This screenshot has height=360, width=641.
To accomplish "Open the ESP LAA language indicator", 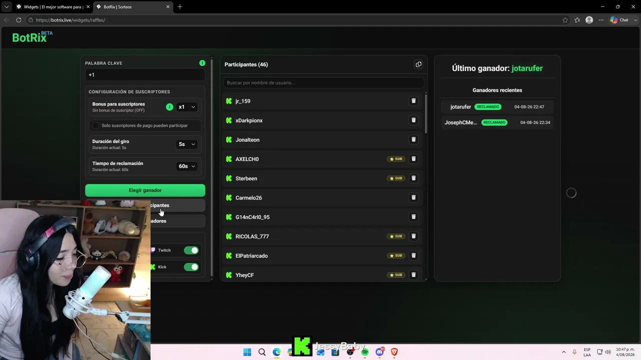I will [587, 352].
